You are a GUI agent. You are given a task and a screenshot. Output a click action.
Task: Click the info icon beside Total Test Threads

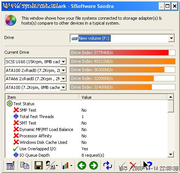[x=16, y=116]
